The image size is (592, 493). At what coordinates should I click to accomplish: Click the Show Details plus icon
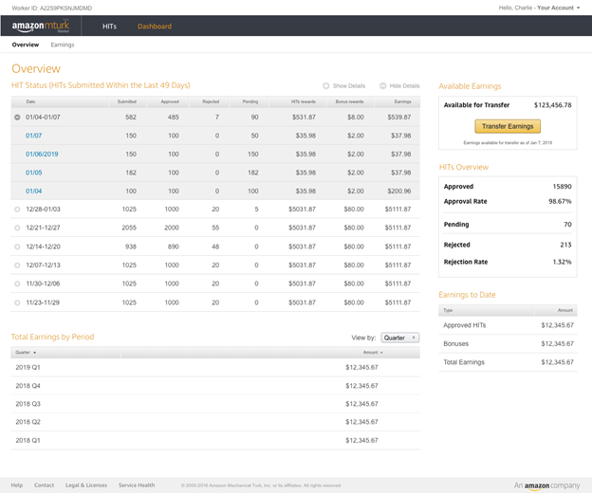tap(325, 86)
